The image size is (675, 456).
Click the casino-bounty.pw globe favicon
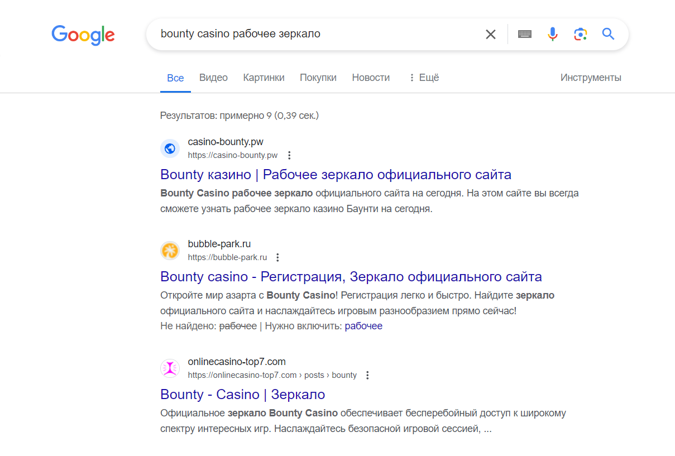170,148
